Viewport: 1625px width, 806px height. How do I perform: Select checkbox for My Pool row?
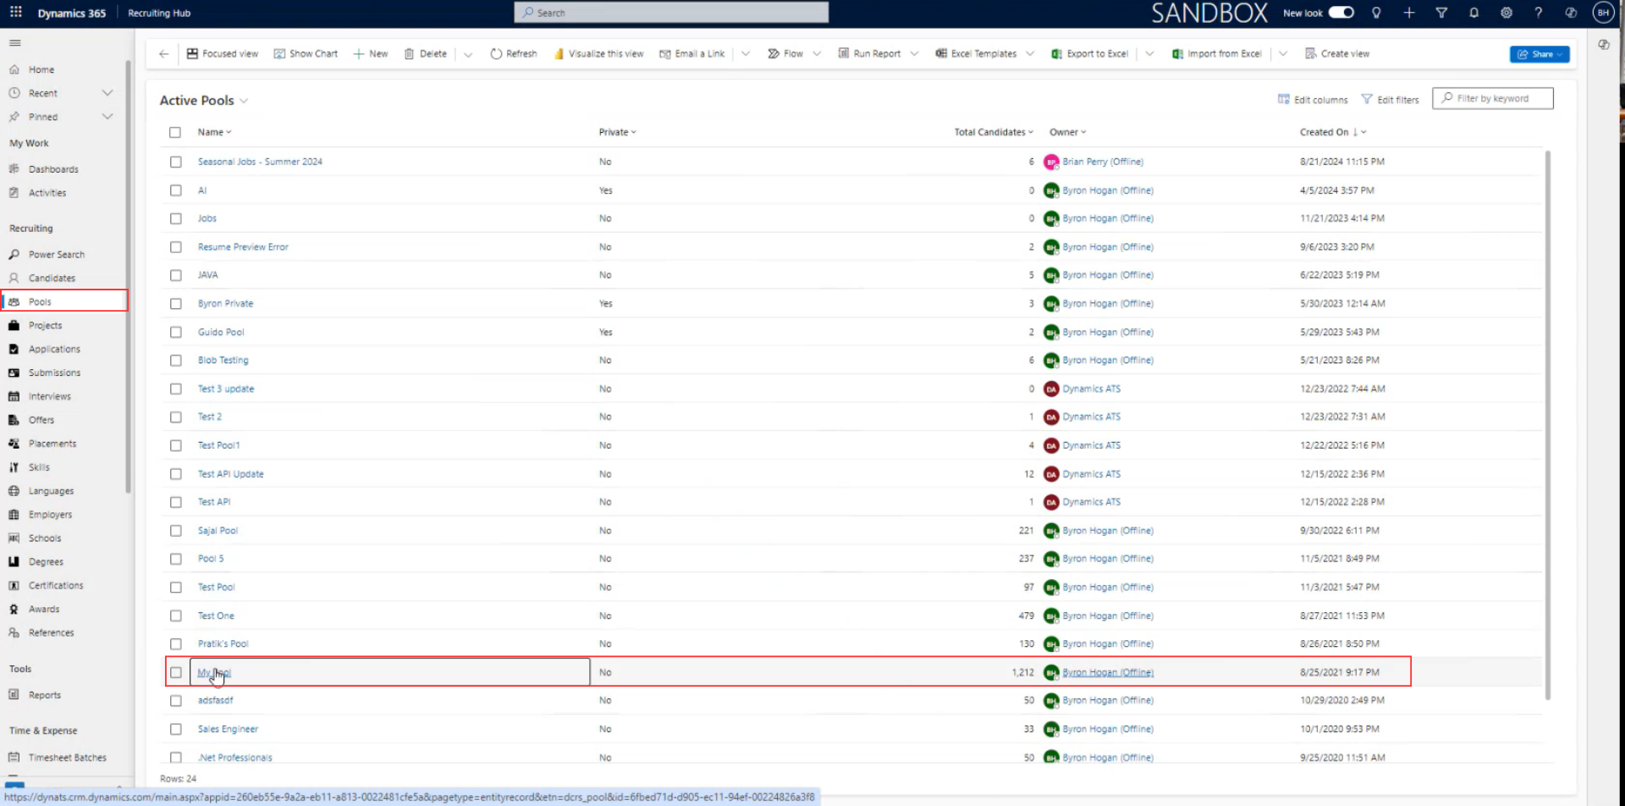pyautogui.click(x=175, y=672)
